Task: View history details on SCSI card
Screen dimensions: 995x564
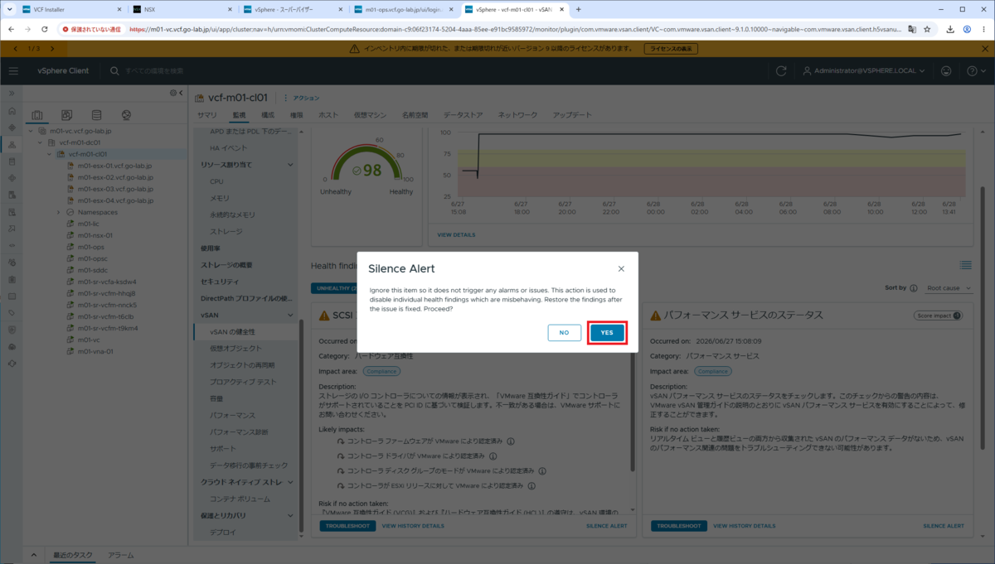Action: 413,526
